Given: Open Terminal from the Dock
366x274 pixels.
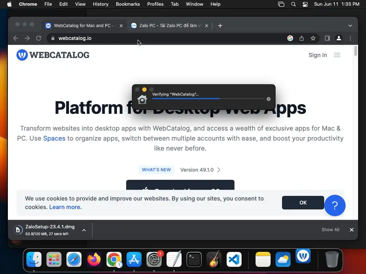Looking at the screenshot, I should click(x=194, y=259).
